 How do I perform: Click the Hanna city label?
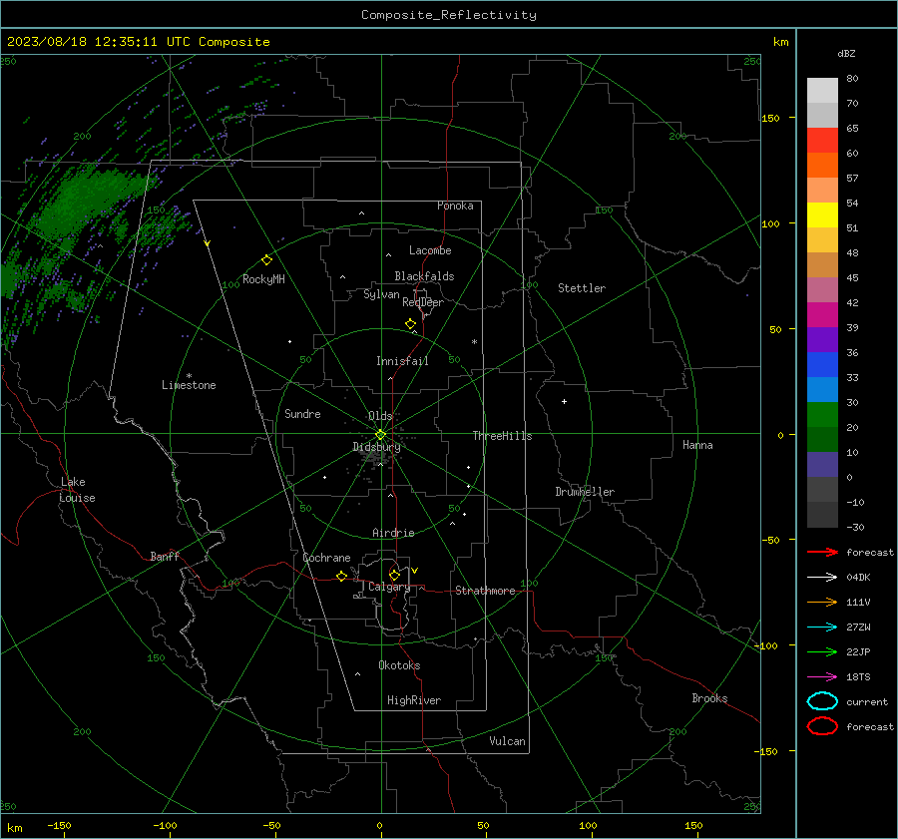pyautogui.click(x=697, y=445)
